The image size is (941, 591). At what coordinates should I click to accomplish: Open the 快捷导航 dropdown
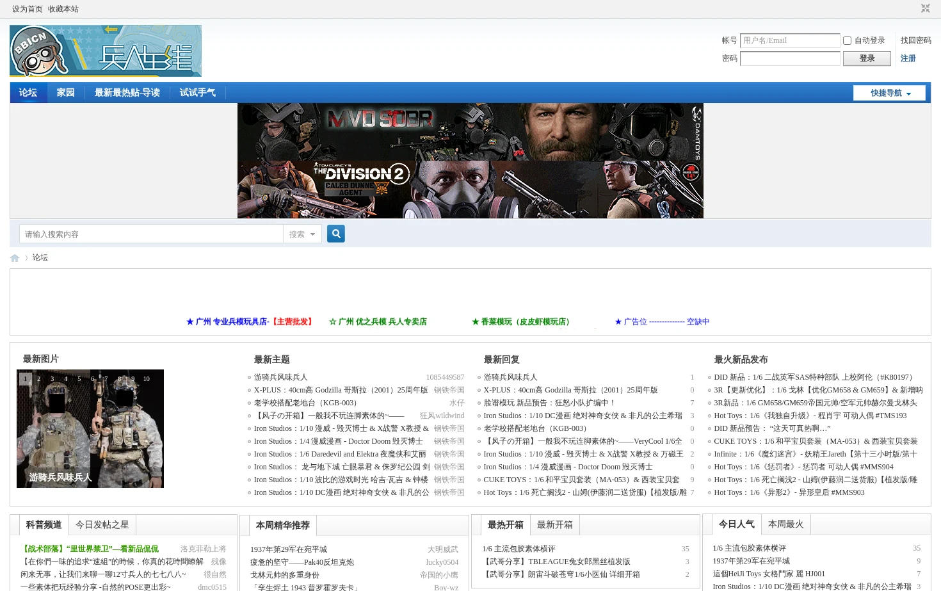[889, 93]
